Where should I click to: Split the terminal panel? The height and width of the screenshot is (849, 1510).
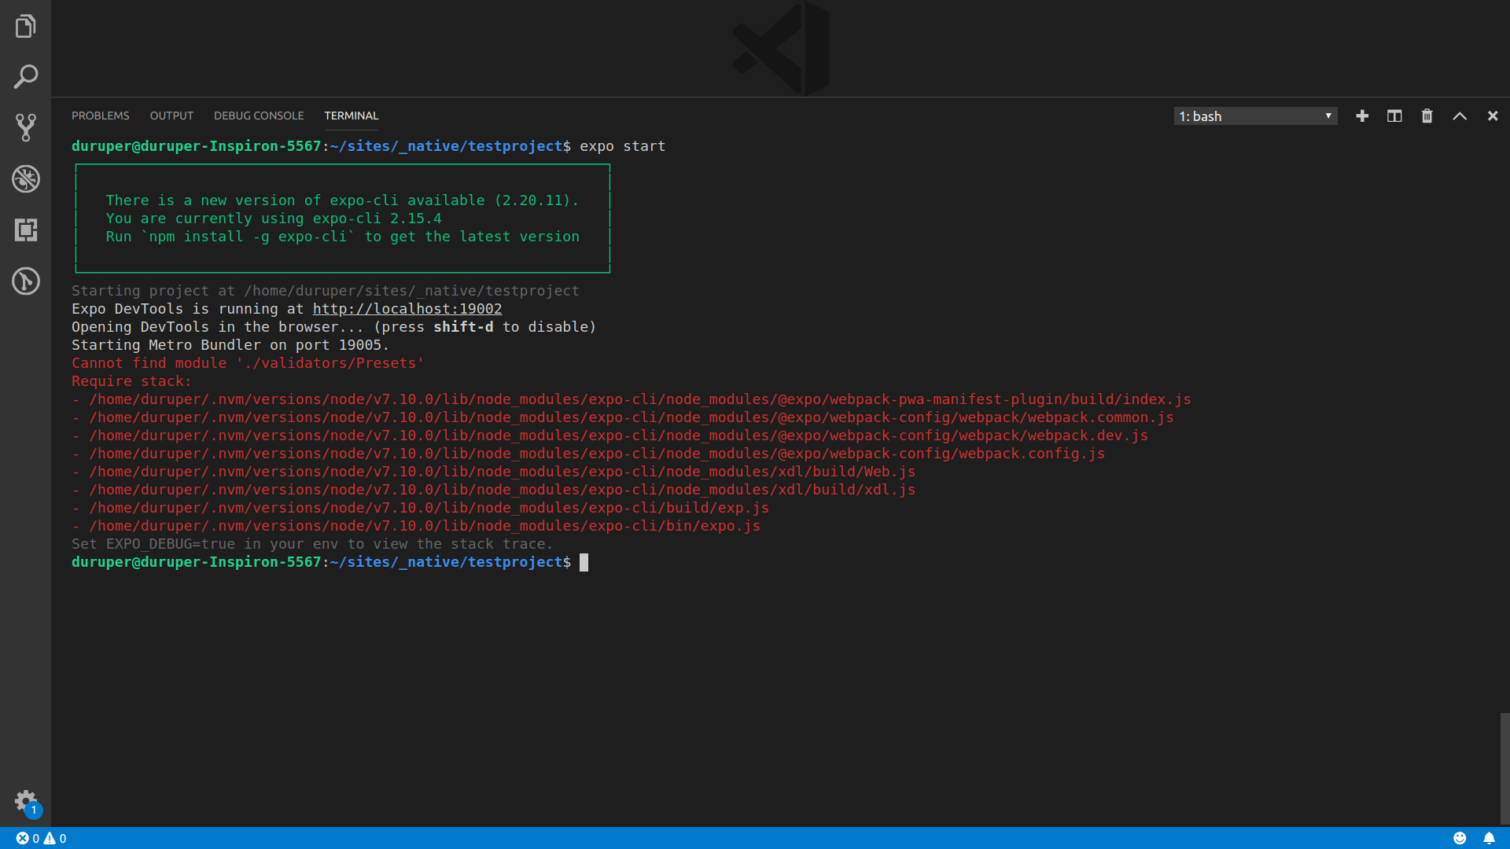pyautogui.click(x=1394, y=116)
